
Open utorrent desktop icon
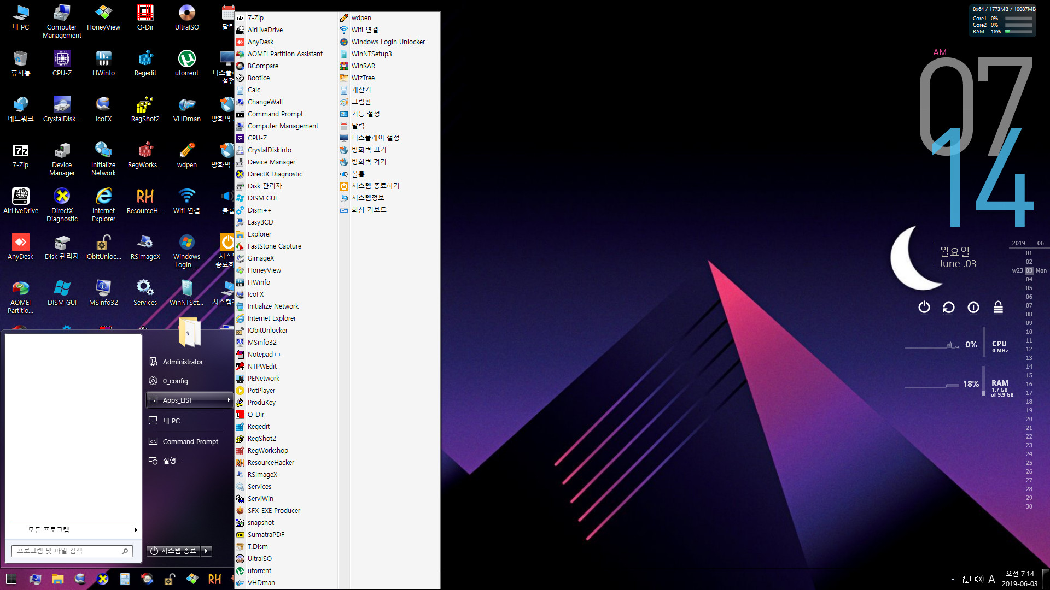coord(187,63)
